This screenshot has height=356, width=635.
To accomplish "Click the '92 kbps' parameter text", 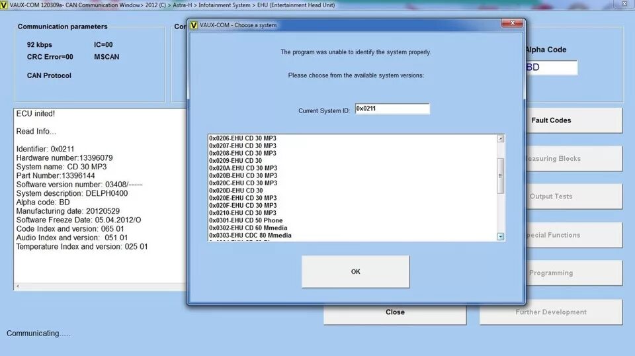I will (39, 45).
